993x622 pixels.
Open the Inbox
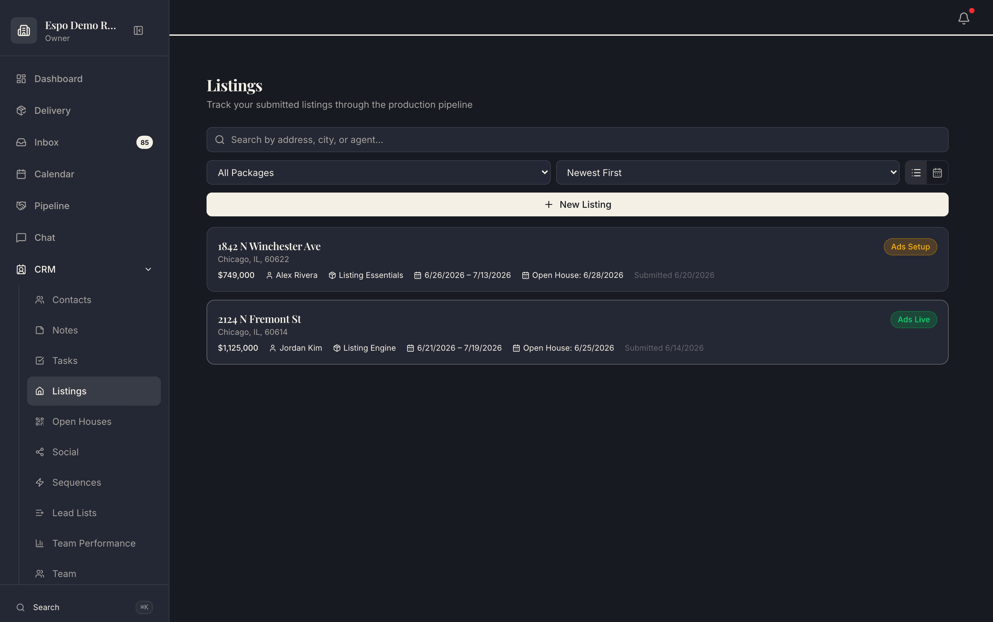point(84,142)
